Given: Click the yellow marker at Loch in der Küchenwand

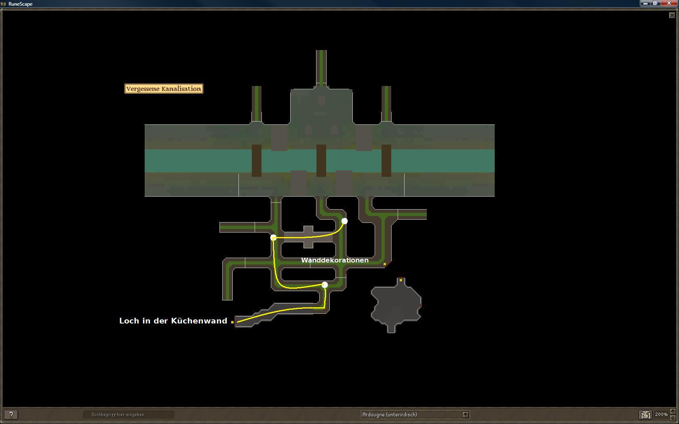Looking at the screenshot, I should pyautogui.click(x=232, y=322).
